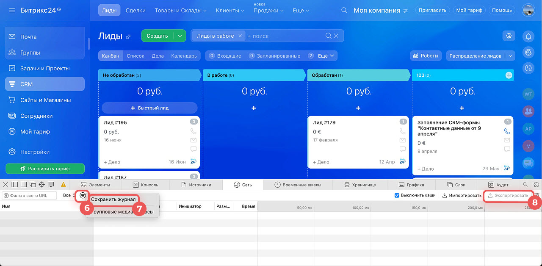This screenshot has width=542, height=266.
Task: Add a Быстрый лид
Action: pyautogui.click(x=149, y=108)
